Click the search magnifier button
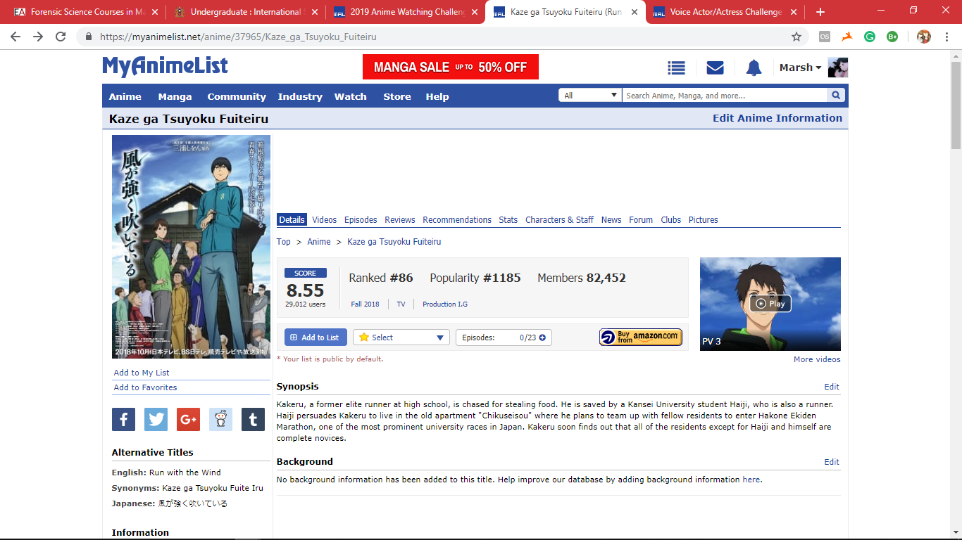The width and height of the screenshot is (962, 540). pyautogui.click(x=836, y=96)
